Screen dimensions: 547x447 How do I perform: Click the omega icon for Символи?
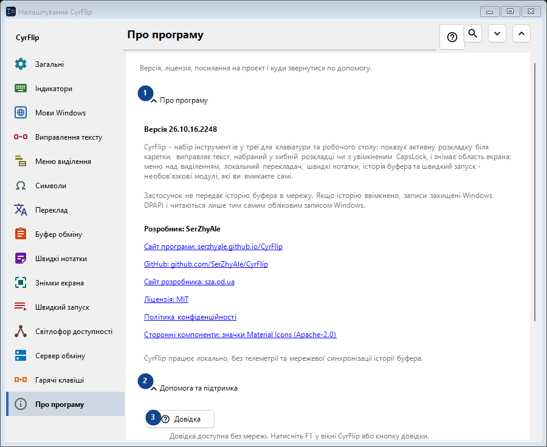[x=21, y=185]
